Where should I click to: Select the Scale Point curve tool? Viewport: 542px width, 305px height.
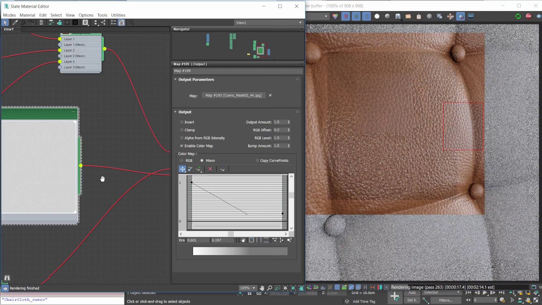[190, 169]
